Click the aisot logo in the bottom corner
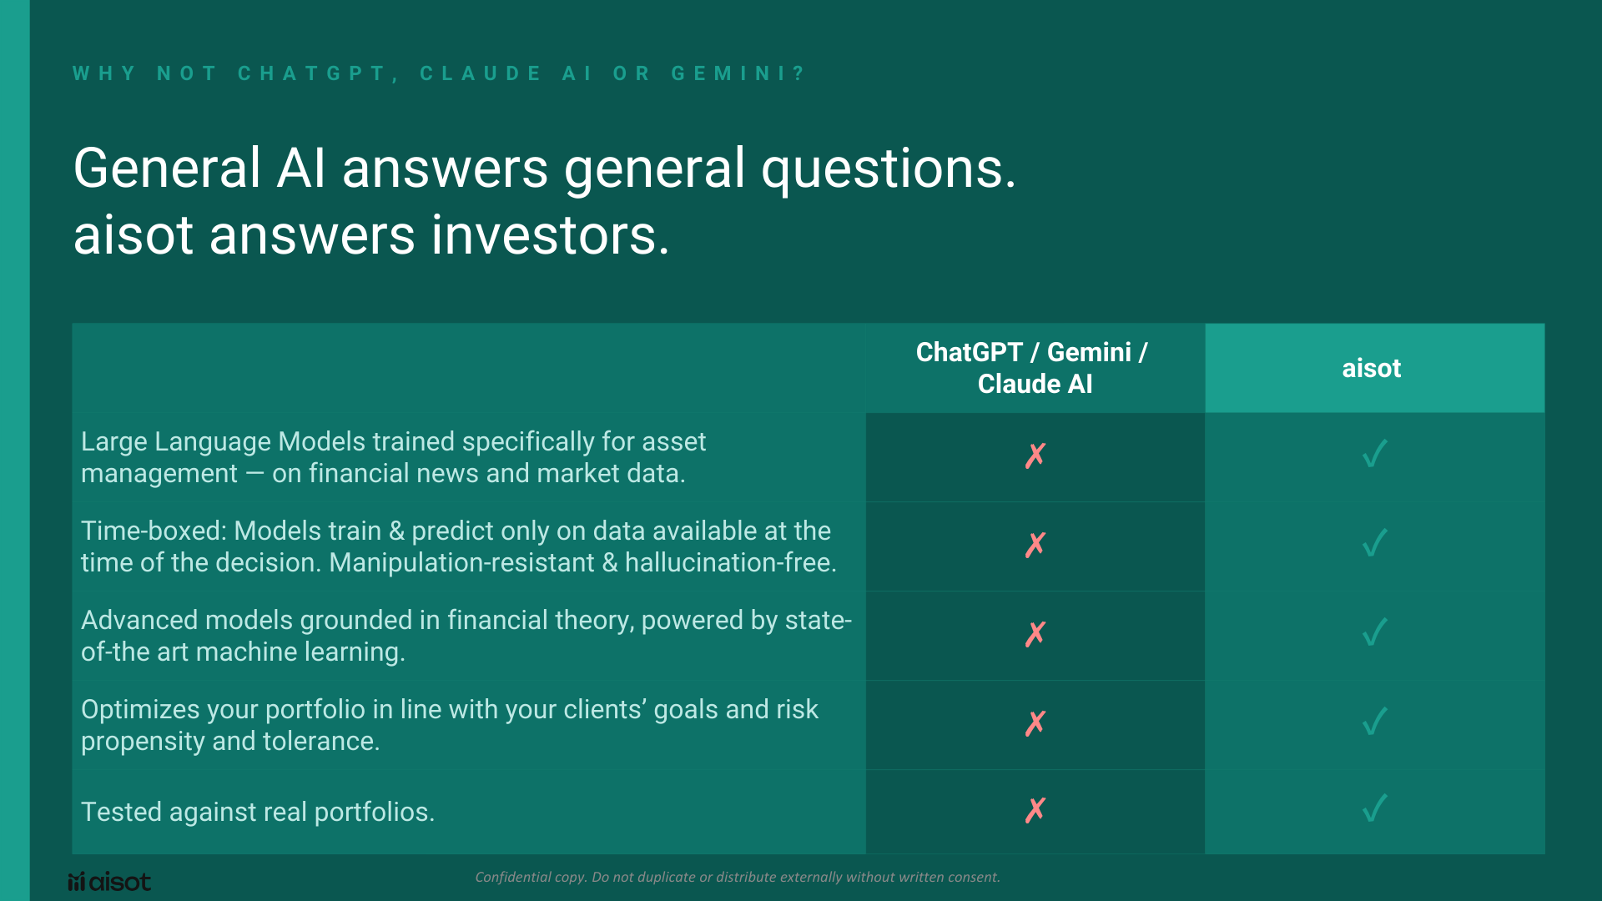The height and width of the screenshot is (901, 1602). tap(109, 882)
